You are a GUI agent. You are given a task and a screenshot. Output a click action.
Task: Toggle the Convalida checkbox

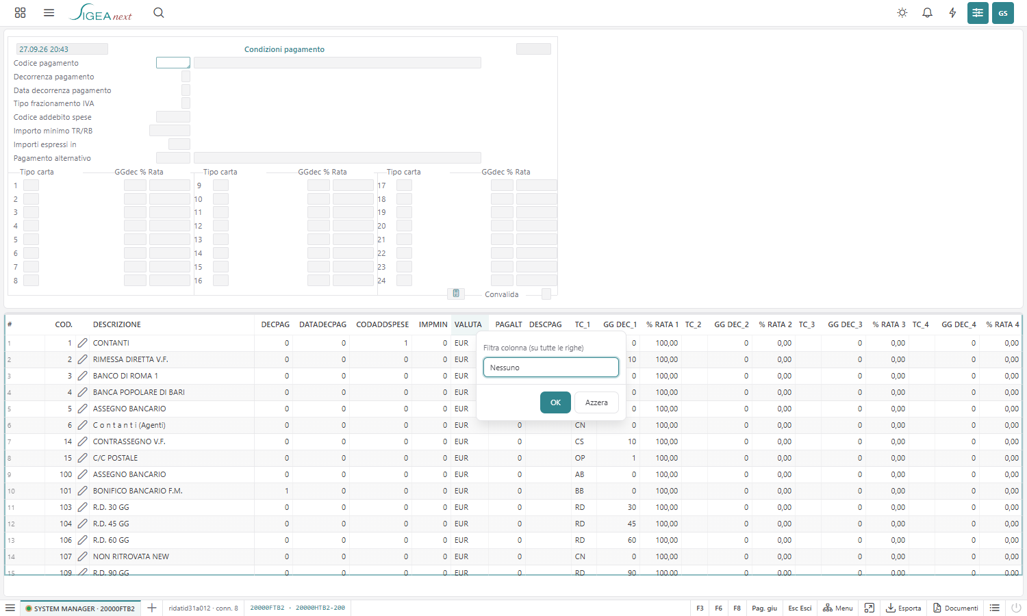[x=546, y=294]
